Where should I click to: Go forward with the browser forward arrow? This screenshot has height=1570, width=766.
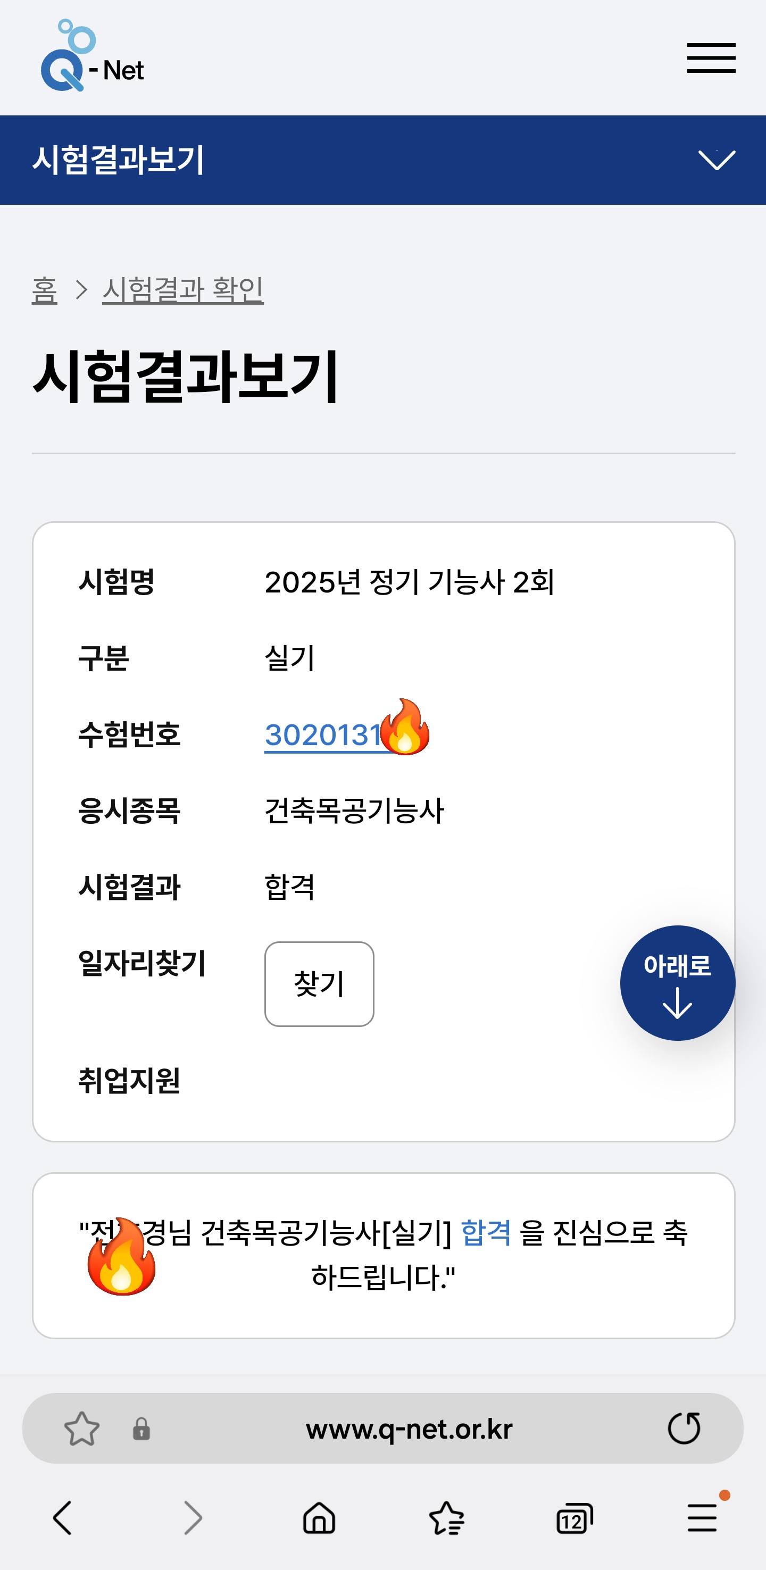point(193,1517)
